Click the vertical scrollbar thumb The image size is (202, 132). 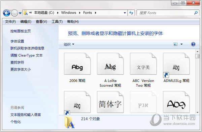(x=197, y=56)
